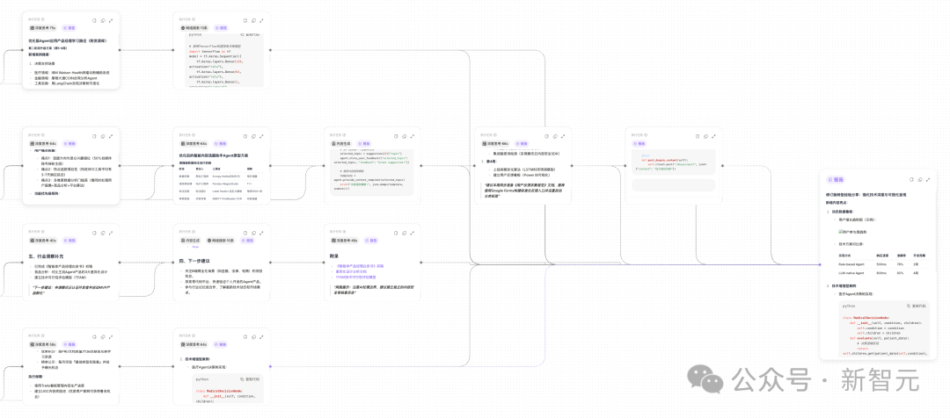950x418 pixels.
Task: Regenerate the selected_topic code card
Action: [396, 135]
